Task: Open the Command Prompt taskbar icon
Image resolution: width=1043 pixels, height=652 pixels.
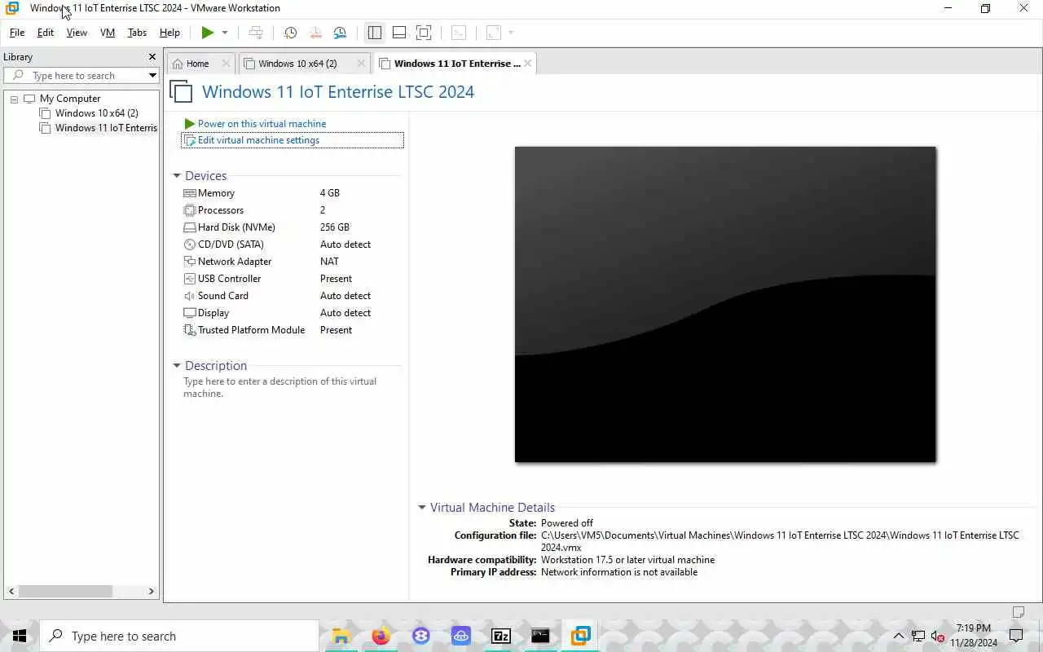Action: [540, 637]
